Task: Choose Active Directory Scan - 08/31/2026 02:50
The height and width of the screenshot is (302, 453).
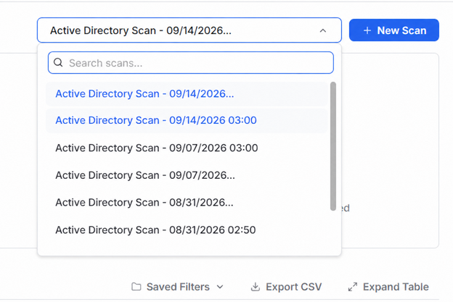Action: tap(187, 230)
